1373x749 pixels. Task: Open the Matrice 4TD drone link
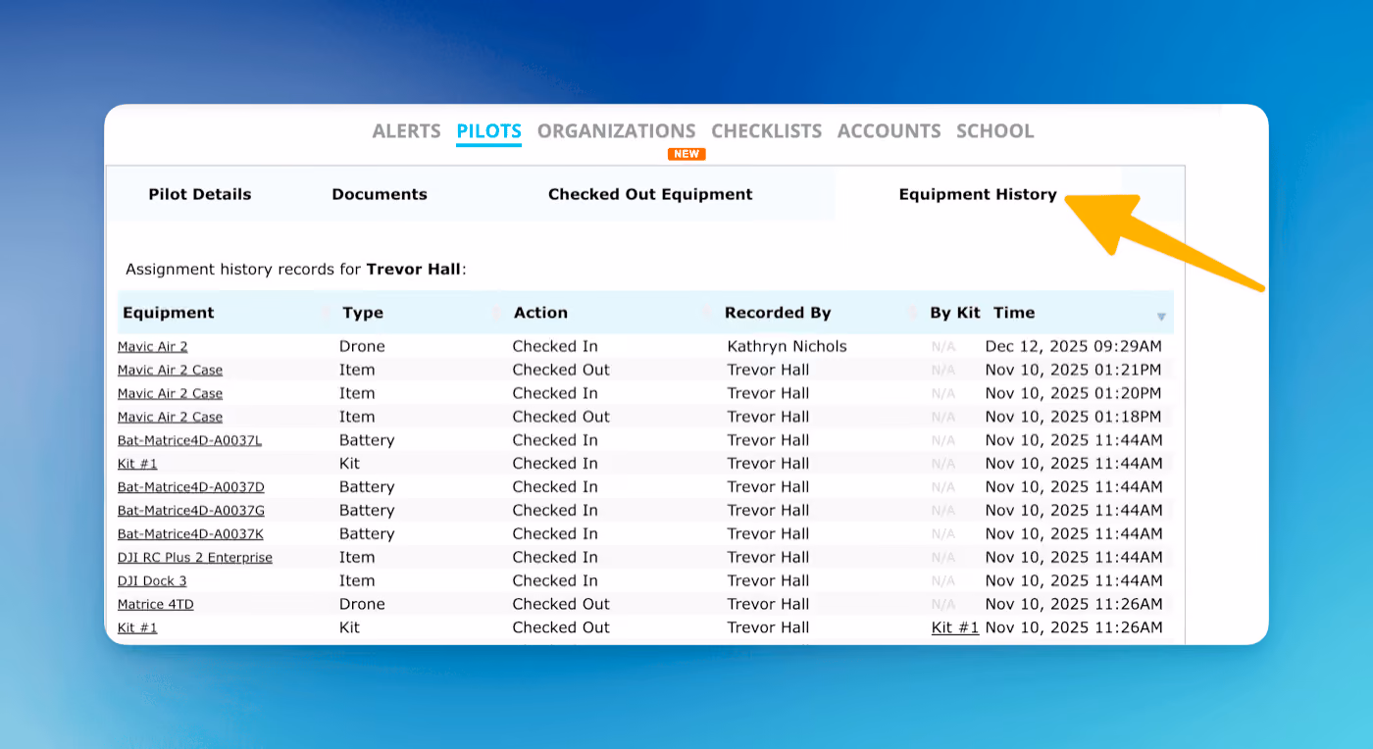pyautogui.click(x=155, y=605)
